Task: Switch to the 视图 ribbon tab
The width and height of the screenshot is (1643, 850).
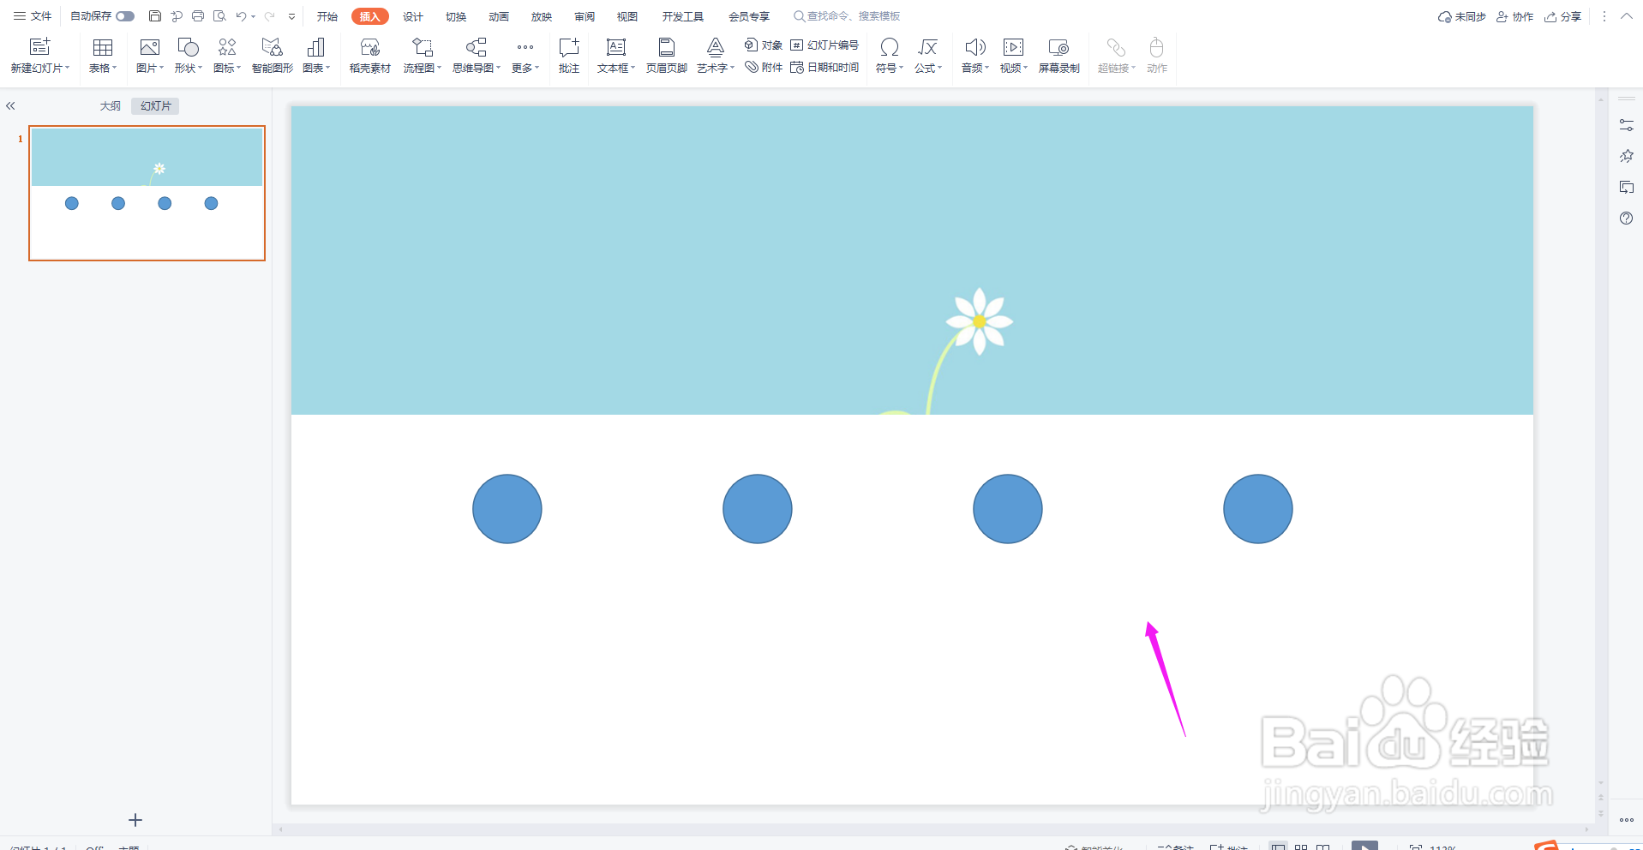Action: point(627,16)
